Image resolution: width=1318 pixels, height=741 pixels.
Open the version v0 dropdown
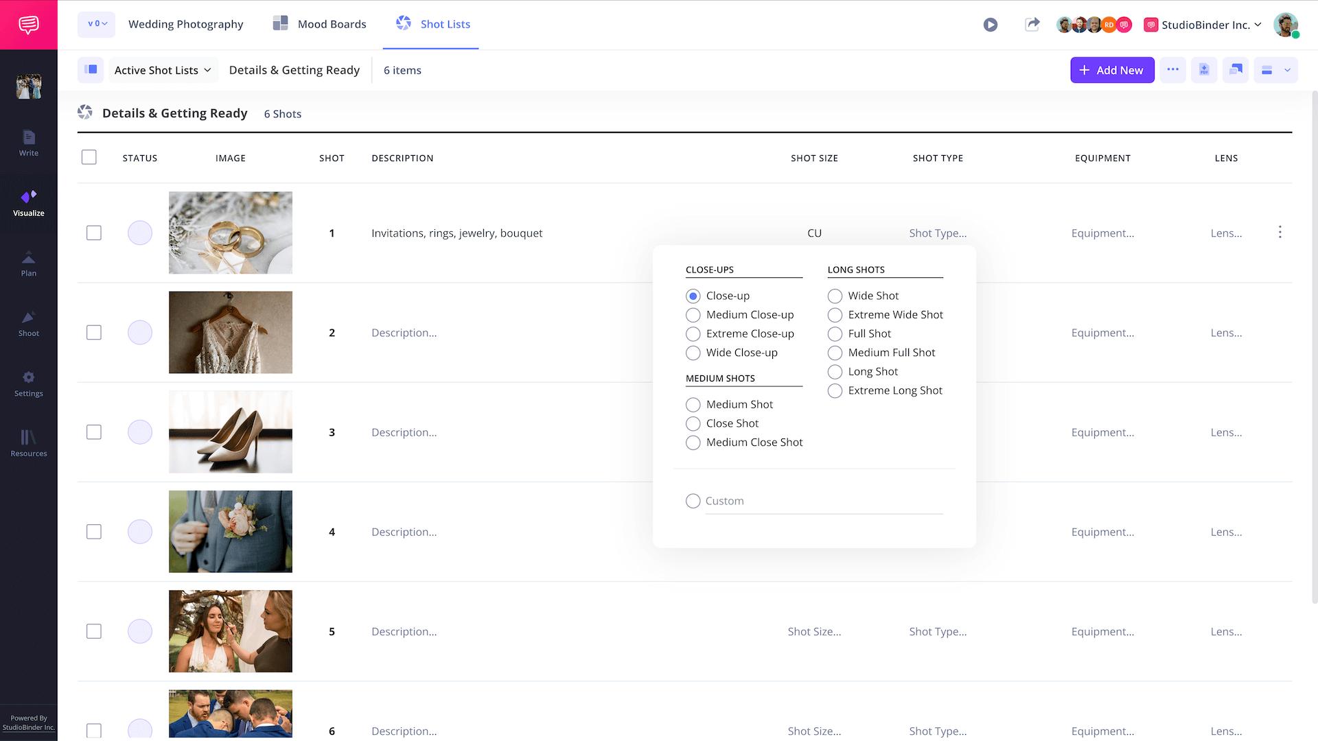pyautogui.click(x=97, y=24)
